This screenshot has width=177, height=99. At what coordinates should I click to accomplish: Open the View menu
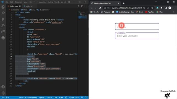pos(26,2)
